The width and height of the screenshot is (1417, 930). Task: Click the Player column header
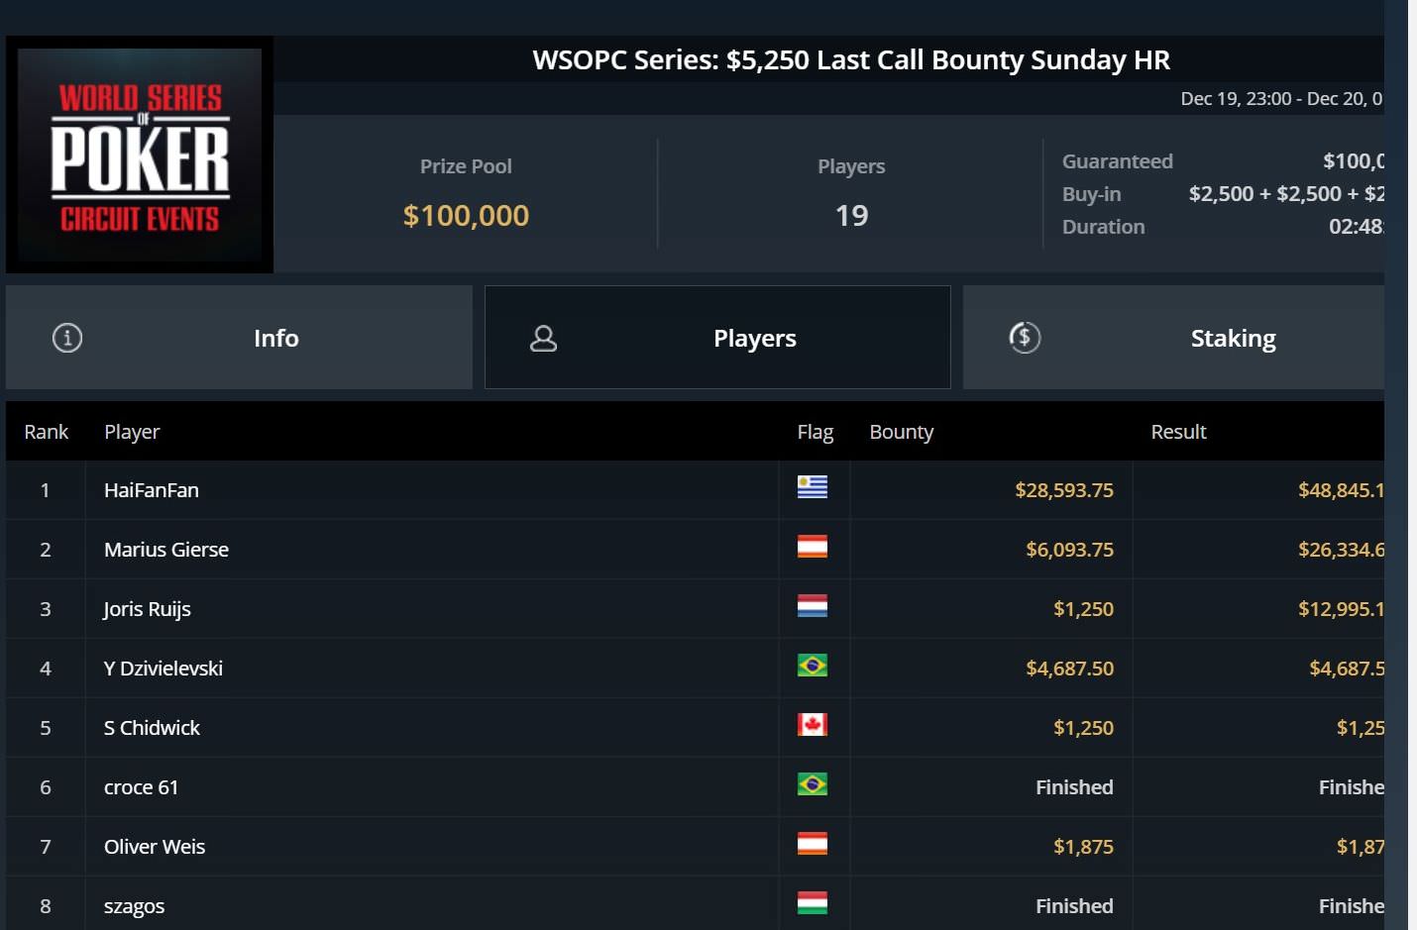tap(132, 432)
